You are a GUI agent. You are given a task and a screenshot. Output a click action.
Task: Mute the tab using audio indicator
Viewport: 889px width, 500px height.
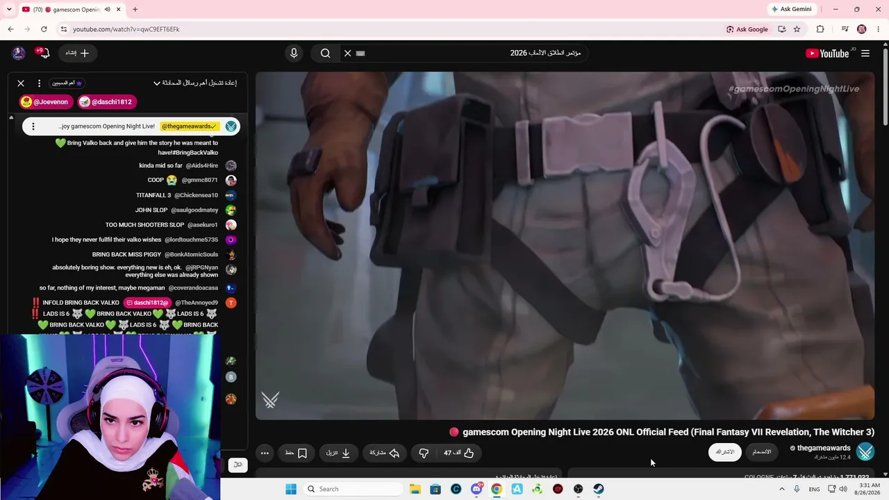click(107, 10)
